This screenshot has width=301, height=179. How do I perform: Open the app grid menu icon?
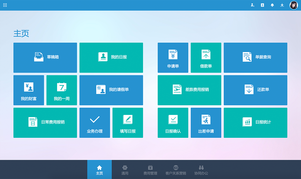click(x=5, y=5)
